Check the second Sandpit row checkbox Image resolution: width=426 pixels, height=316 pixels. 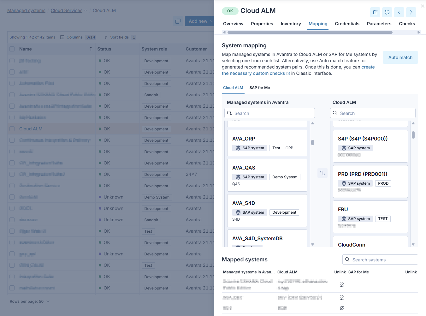[x=12, y=220]
